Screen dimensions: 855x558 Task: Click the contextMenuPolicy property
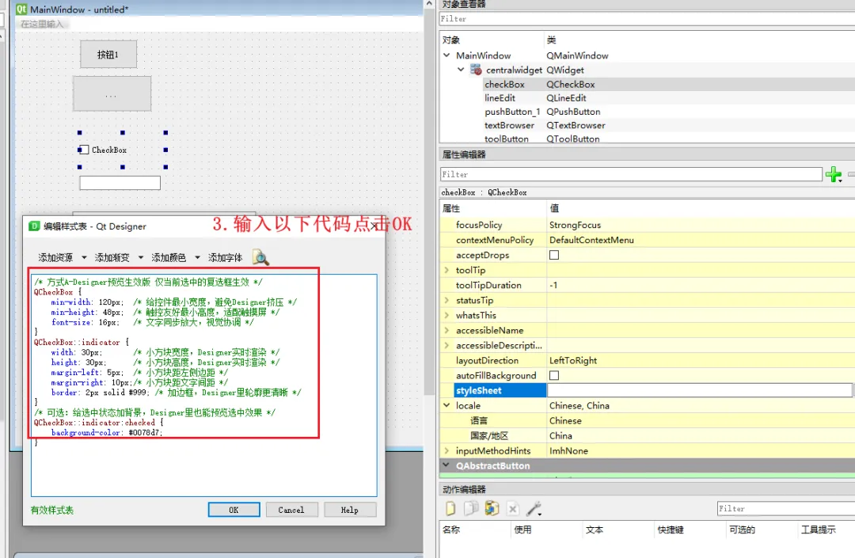pyautogui.click(x=493, y=241)
